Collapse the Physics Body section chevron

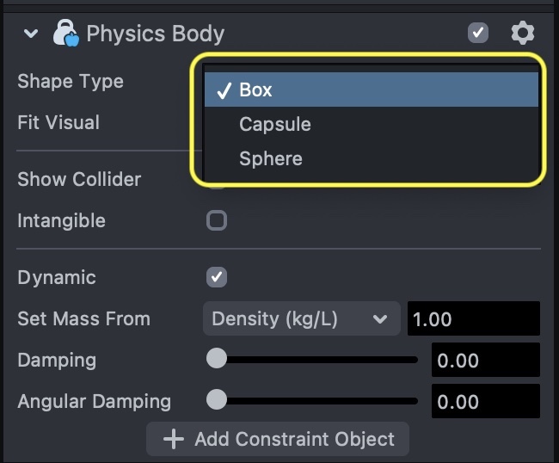coord(32,34)
